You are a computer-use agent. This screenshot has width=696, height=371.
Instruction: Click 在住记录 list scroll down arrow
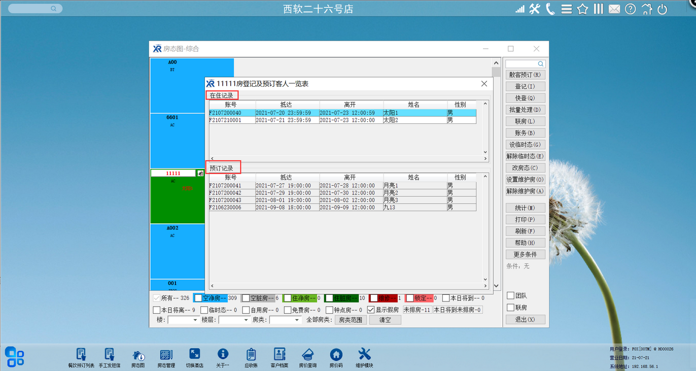coord(485,152)
